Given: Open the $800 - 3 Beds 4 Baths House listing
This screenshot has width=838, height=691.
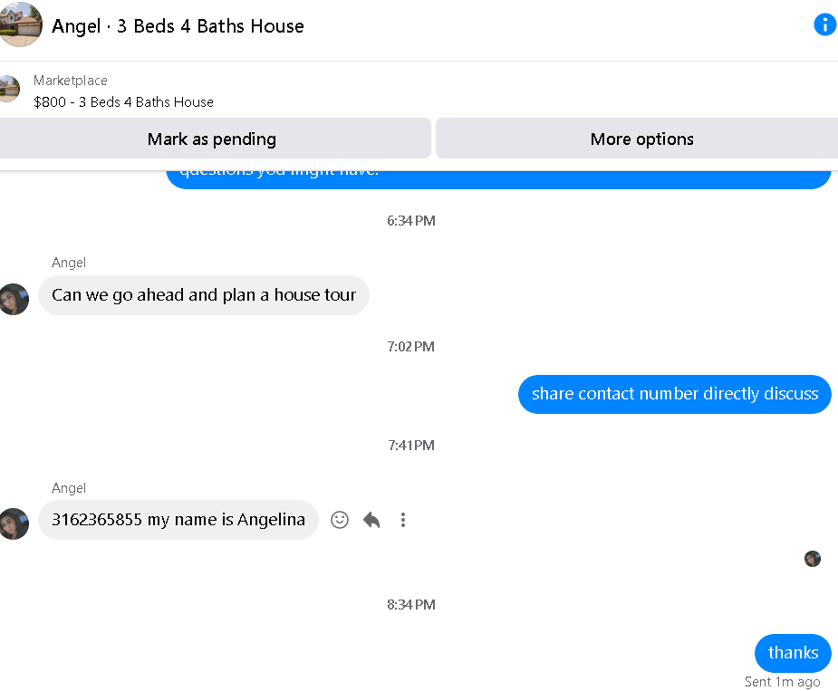Looking at the screenshot, I should [123, 102].
